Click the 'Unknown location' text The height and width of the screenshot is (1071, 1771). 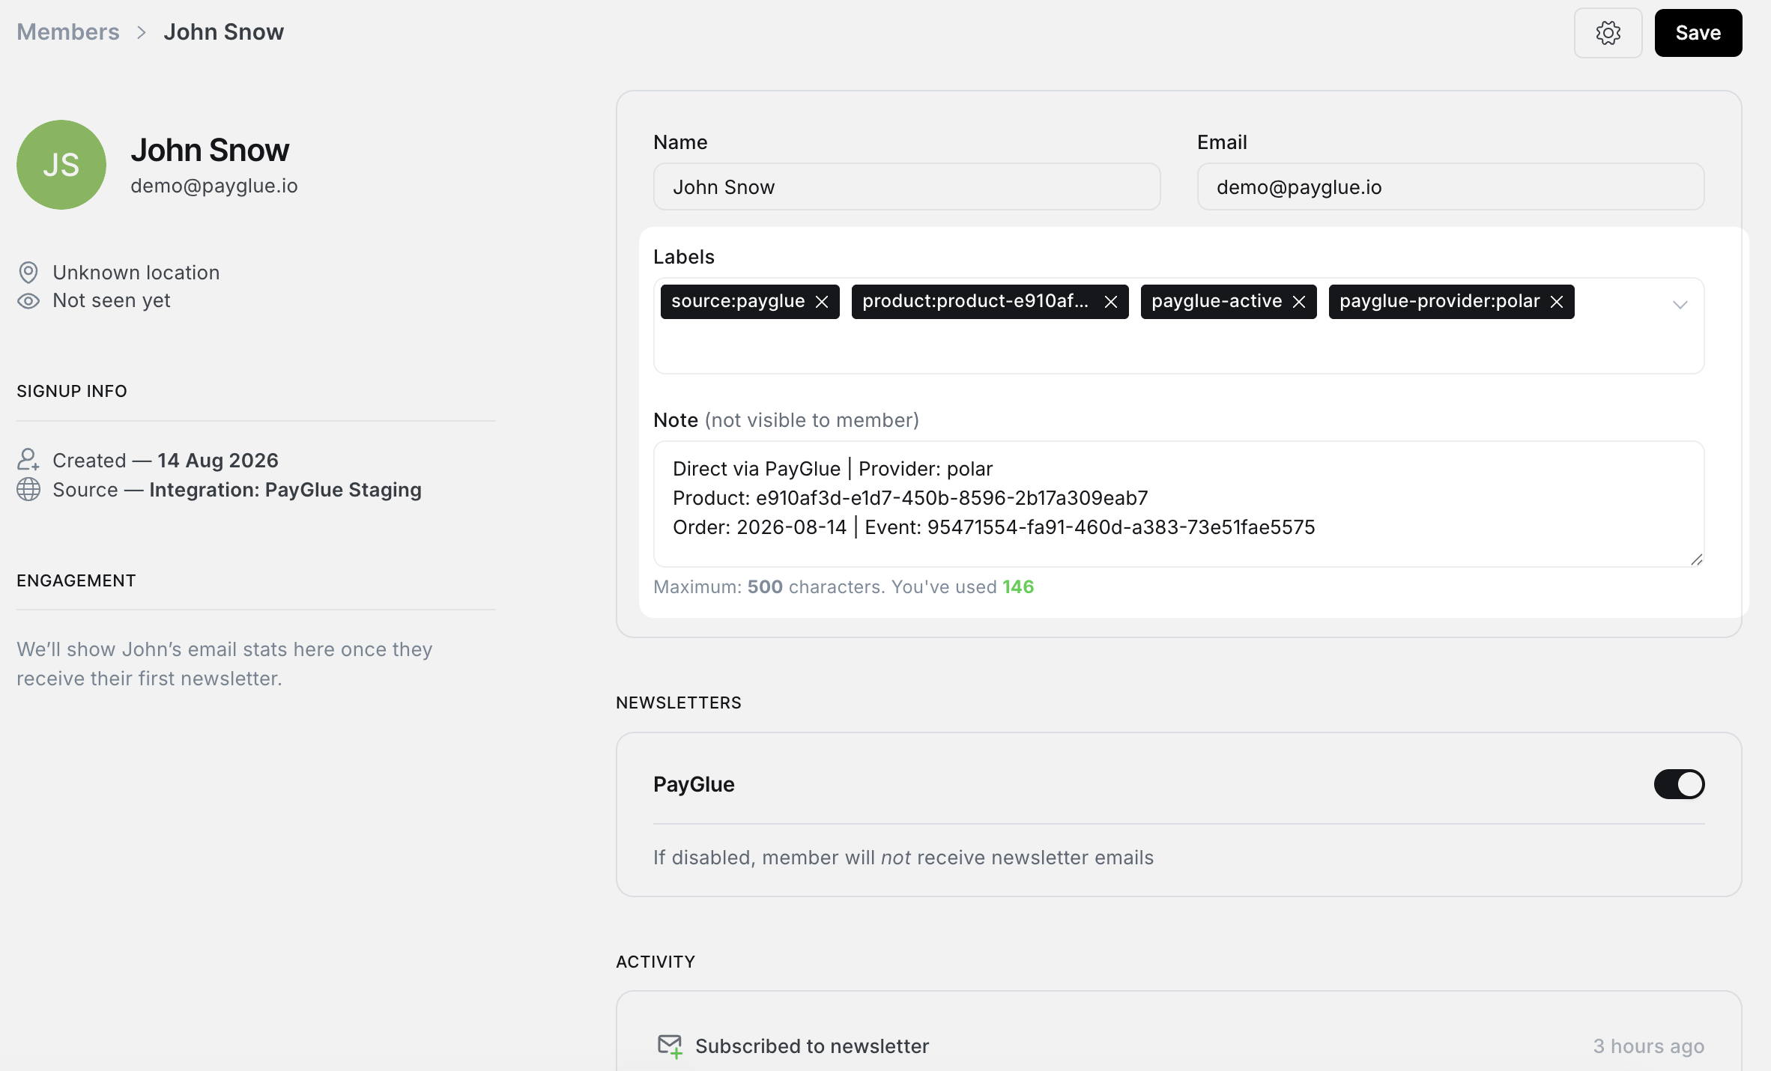click(x=136, y=273)
